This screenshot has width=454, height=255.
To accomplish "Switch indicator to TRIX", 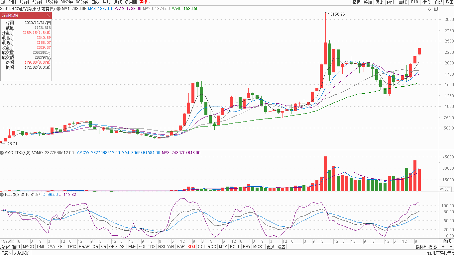I will pyautogui.click(x=72, y=247).
